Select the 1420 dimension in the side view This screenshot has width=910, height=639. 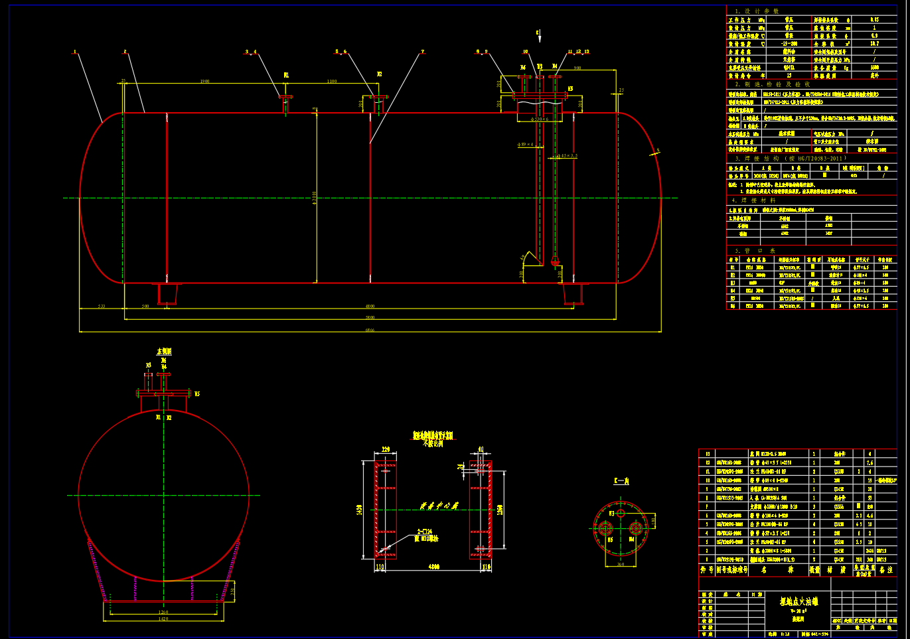[163, 618]
